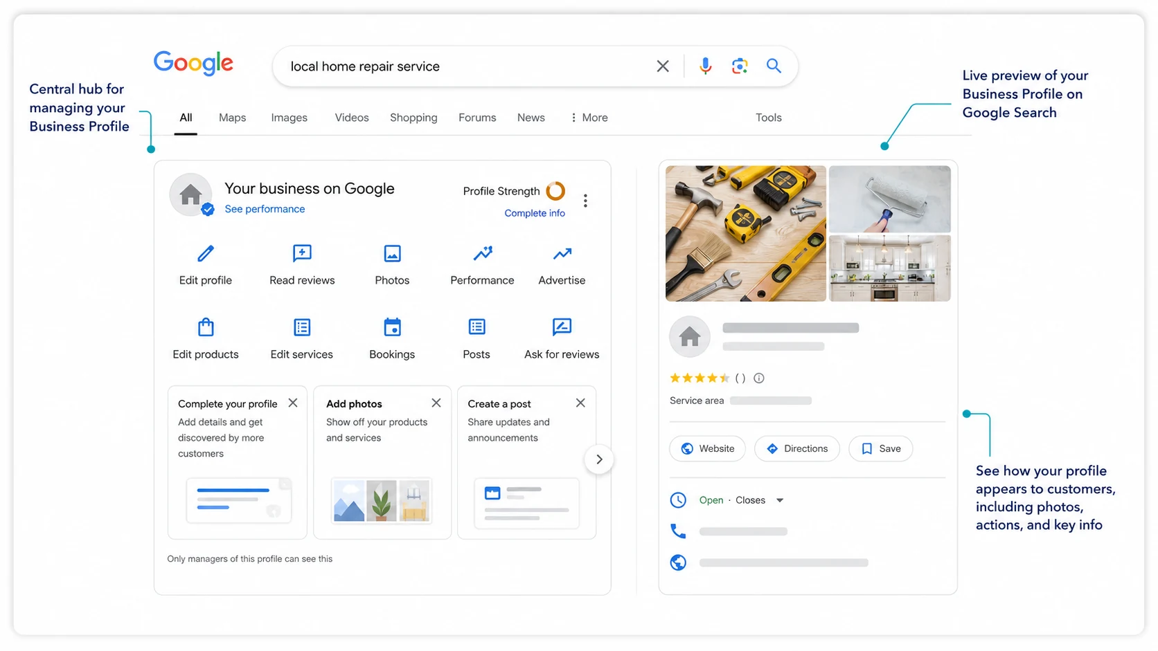1158x651 pixels.
Task: Click the Website button
Action: tap(707, 448)
